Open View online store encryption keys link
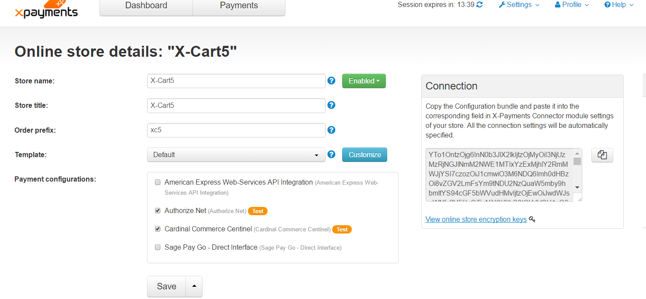The width and height of the screenshot is (646, 299). (476, 219)
